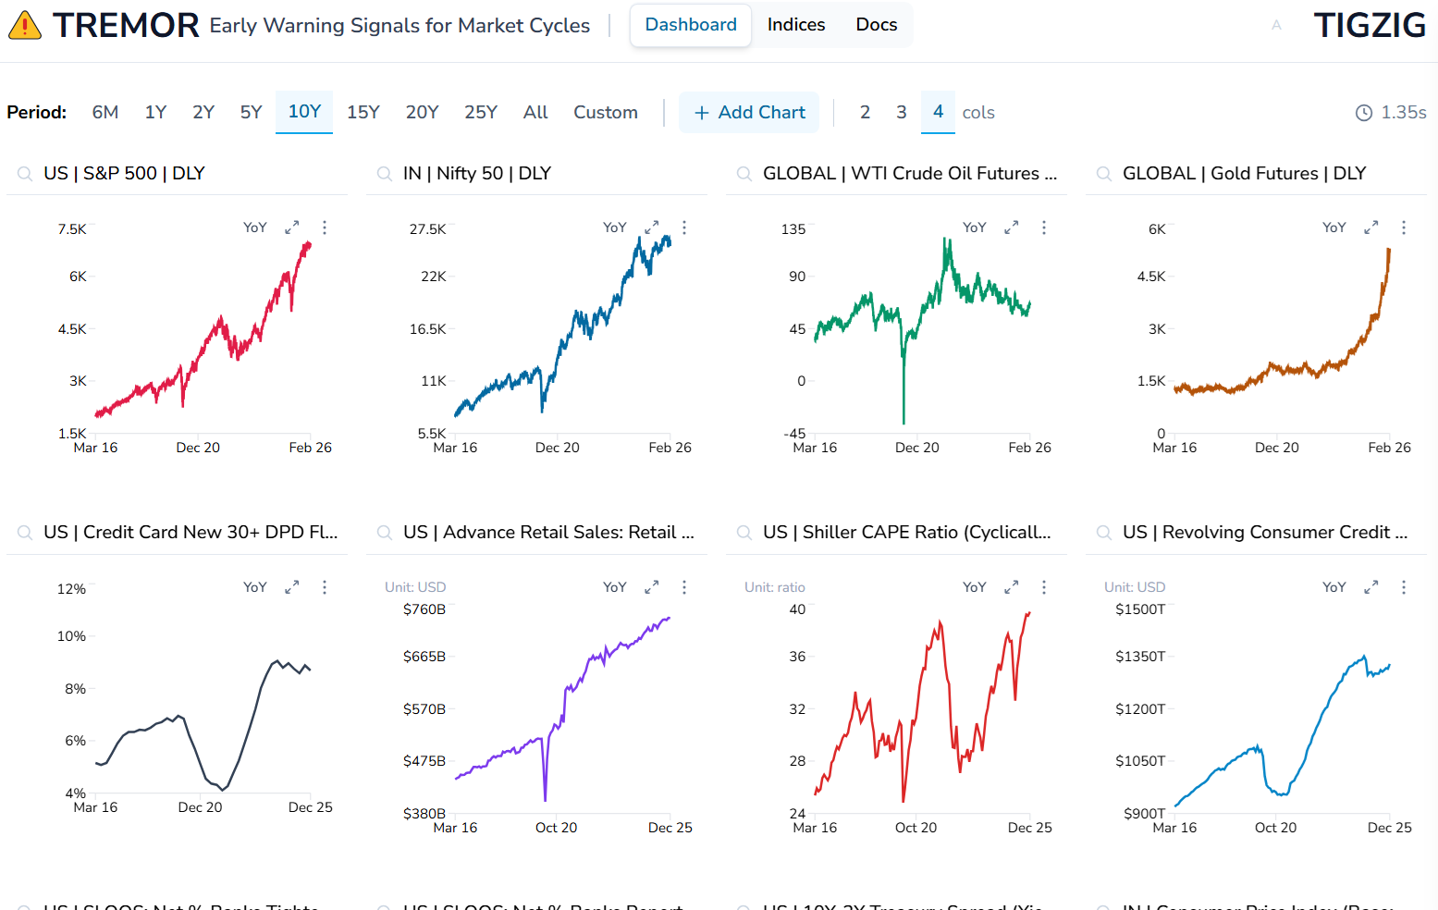Open Advance Retail Sales chart options menu
Image resolution: width=1438 pixels, height=910 pixels.
point(684,587)
